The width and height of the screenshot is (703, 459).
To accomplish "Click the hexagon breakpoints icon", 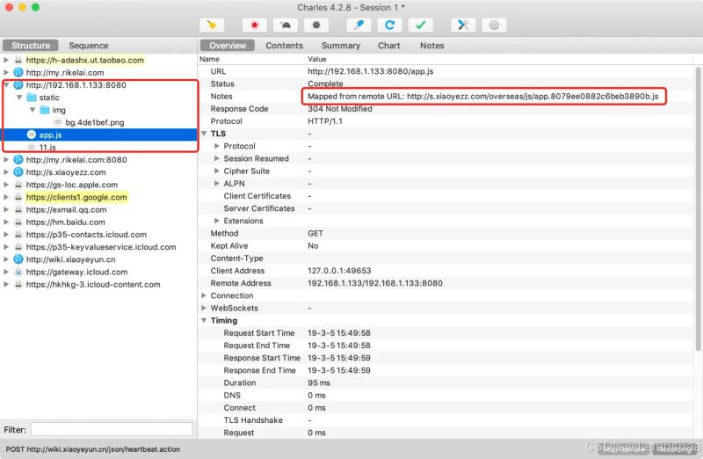I will [317, 25].
